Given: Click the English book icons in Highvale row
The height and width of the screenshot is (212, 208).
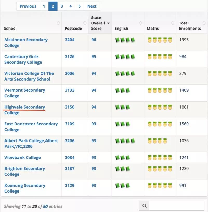Looking at the screenshot, I should (x=122, y=107).
